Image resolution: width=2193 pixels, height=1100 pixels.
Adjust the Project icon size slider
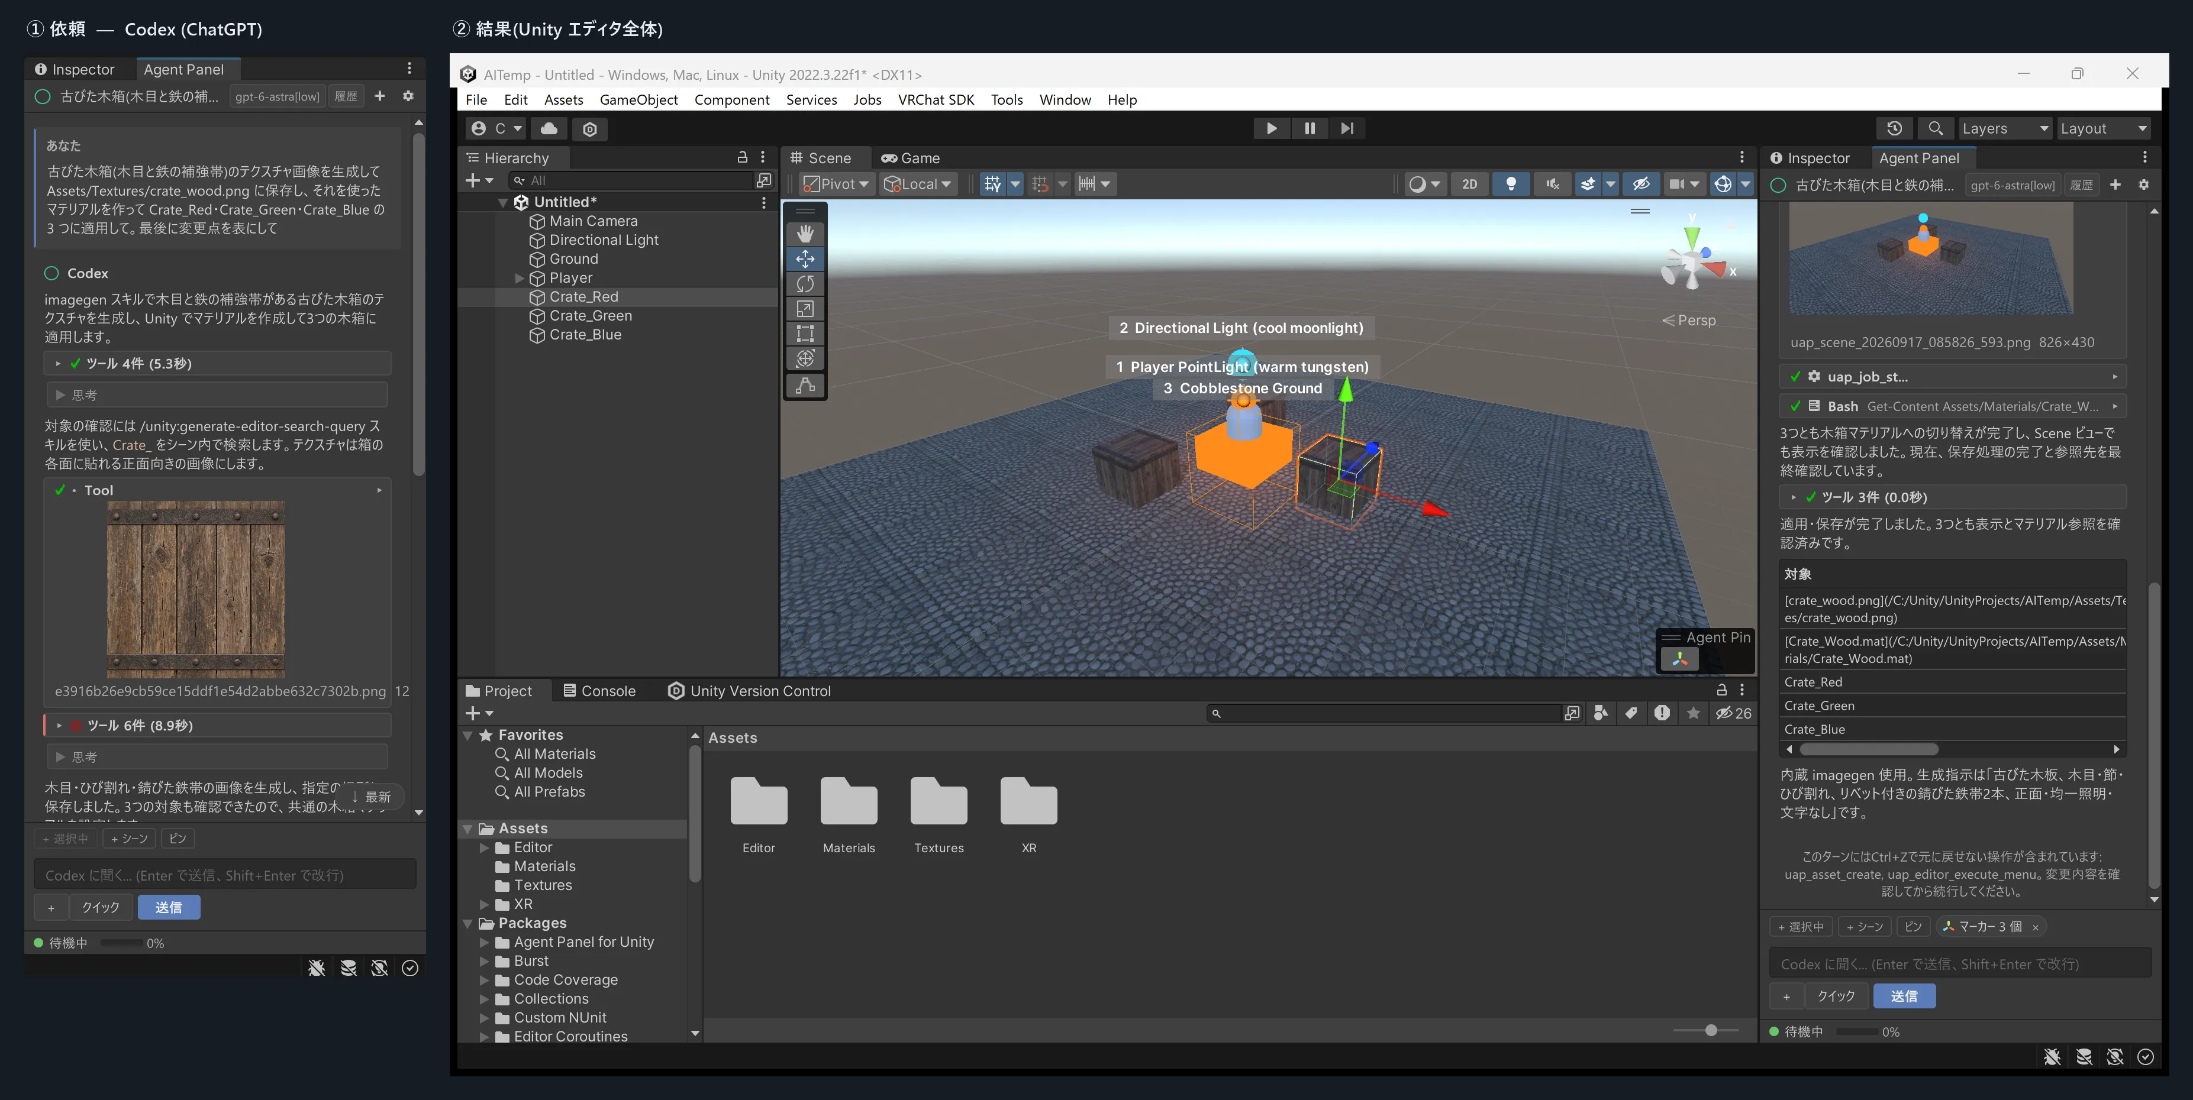pos(1710,1030)
